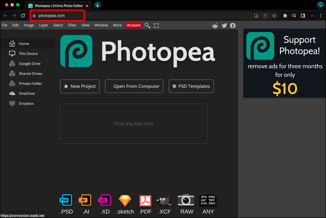326x218 pixels.
Task: Click the red Account button
Action: [x=133, y=25]
